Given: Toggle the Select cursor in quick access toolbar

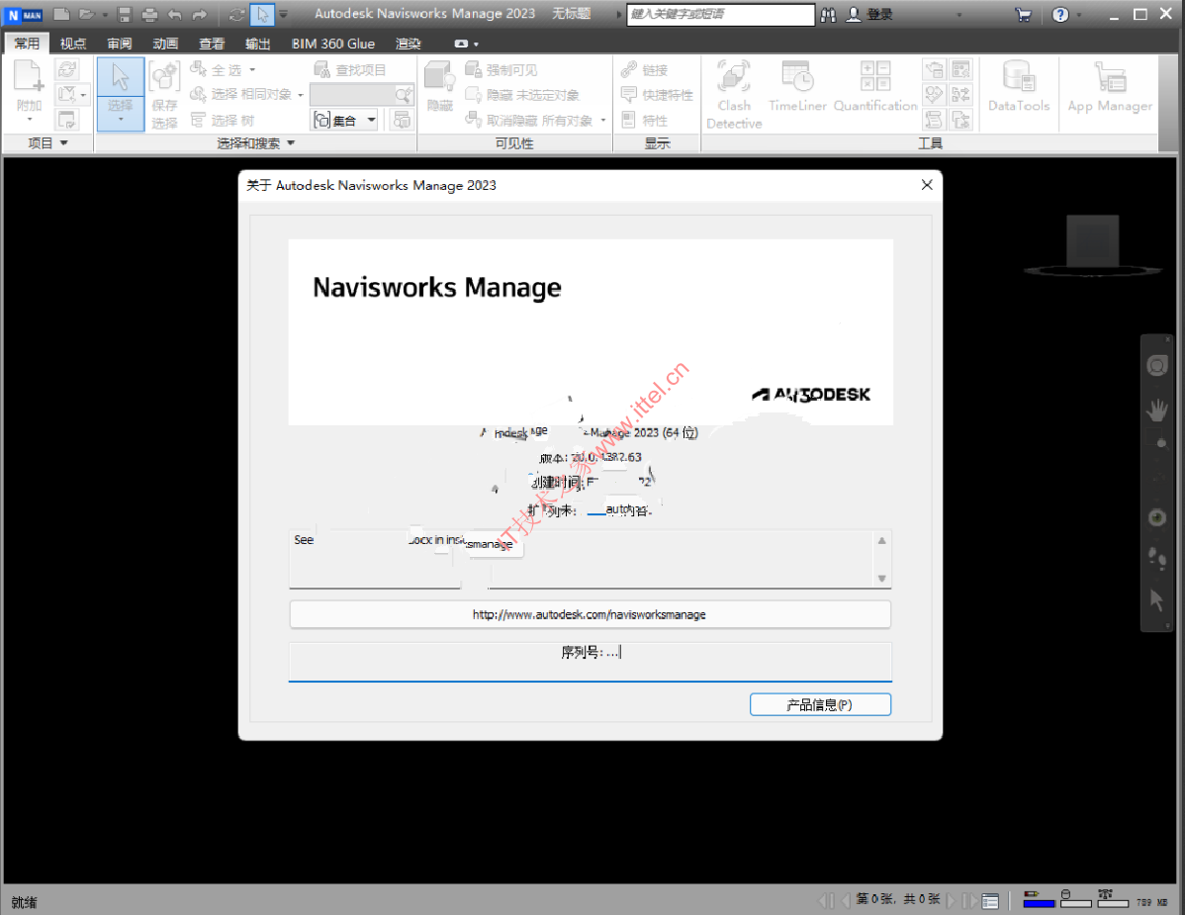Looking at the screenshot, I should [x=262, y=15].
